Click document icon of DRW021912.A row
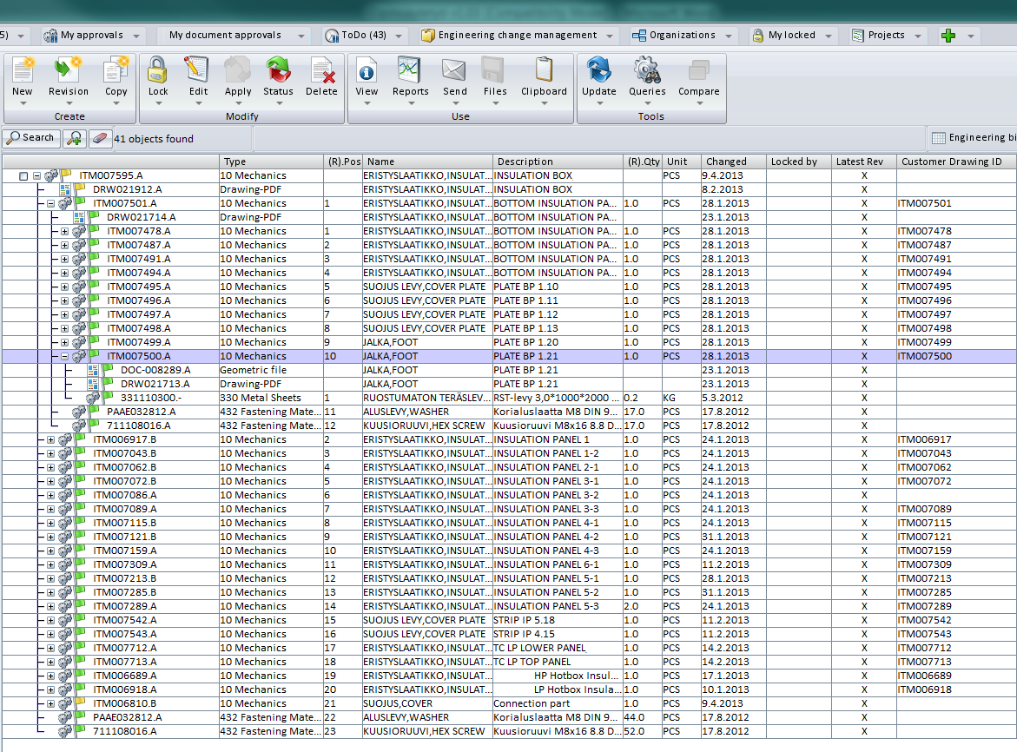Viewport: 1017px width, 752px height. [x=65, y=189]
